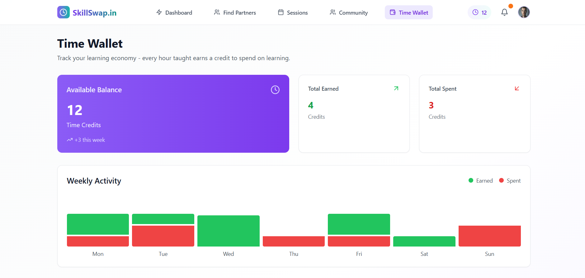Image resolution: width=585 pixels, height=278 pixels.
Task: Click the trending-up icon beside +3 this week
Action: pyautogui.click(x=70, y=140)
